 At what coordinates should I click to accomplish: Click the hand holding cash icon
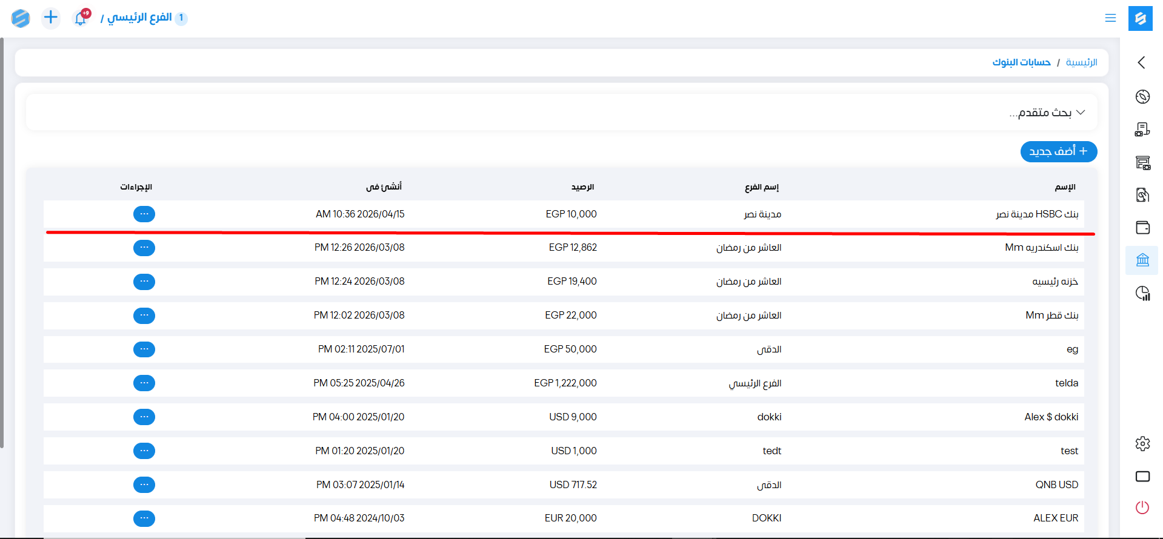[1142, 195]
